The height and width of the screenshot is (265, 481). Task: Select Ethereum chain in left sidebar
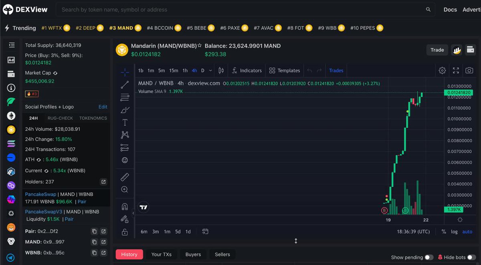pyautogui.click(x=11, y=116)
